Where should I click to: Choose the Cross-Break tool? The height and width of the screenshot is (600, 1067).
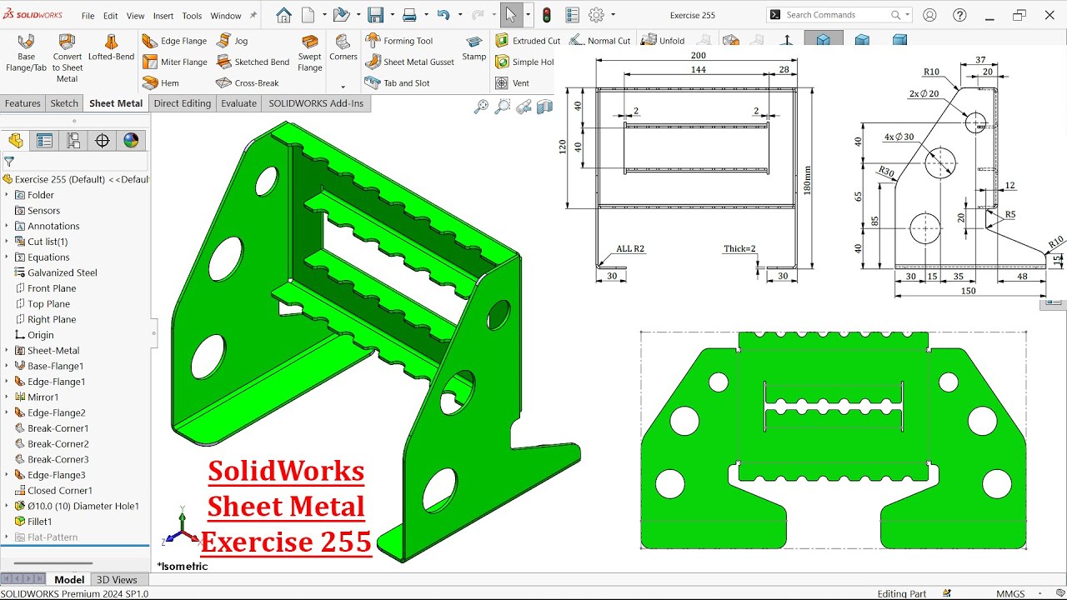tap(247, 83)
